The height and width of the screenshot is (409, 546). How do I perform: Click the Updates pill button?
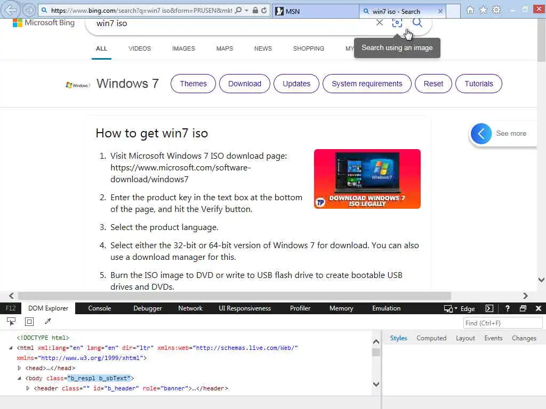296,84
